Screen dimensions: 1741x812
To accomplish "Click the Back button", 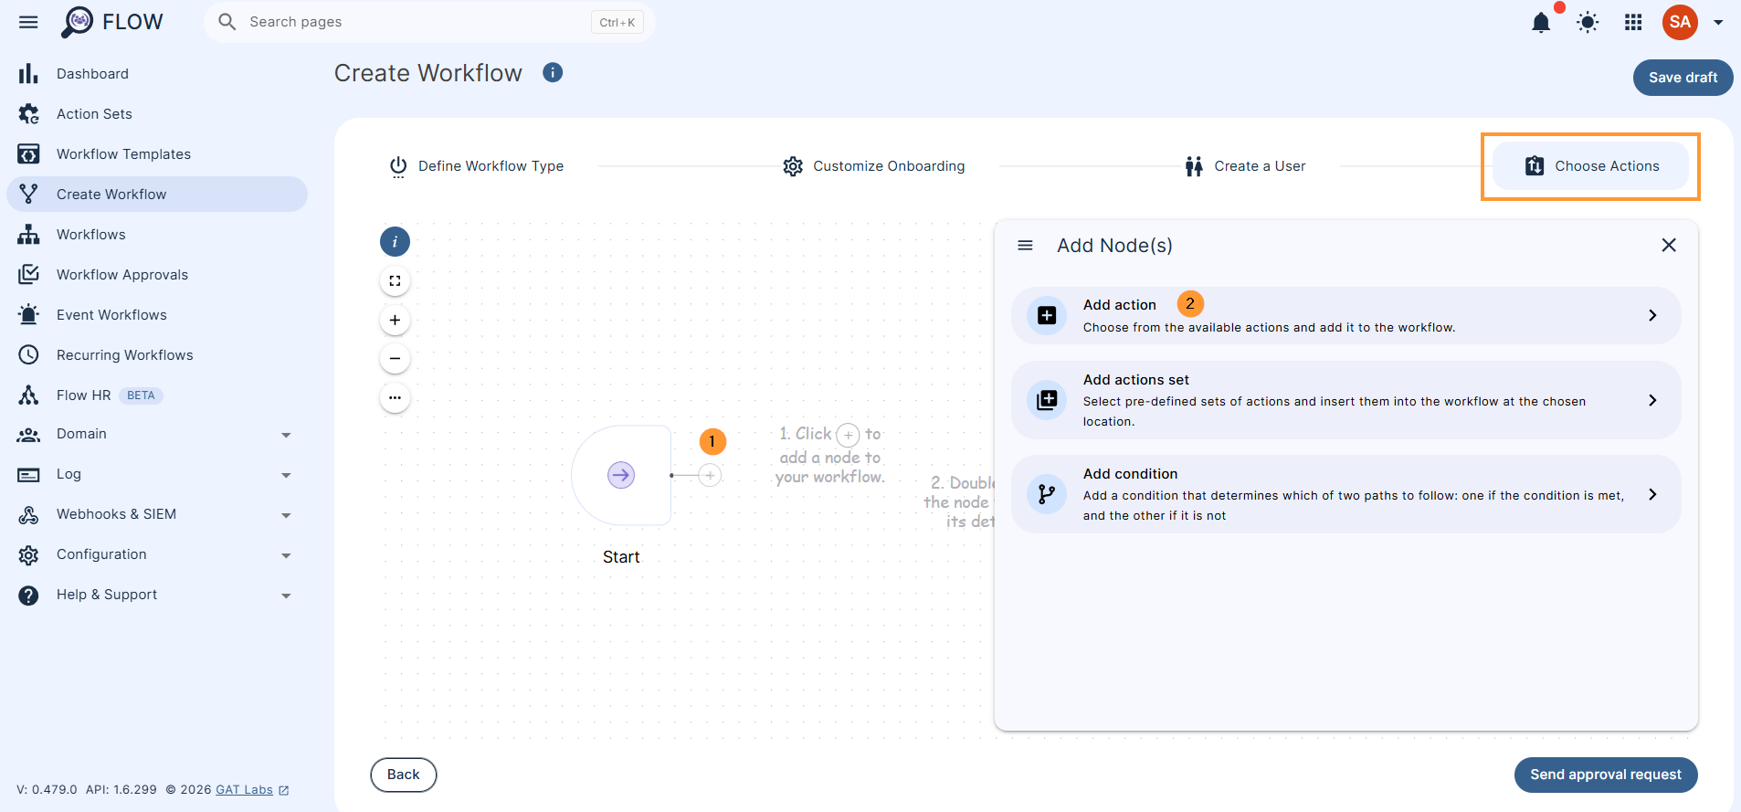I will (x=404, y=775).
